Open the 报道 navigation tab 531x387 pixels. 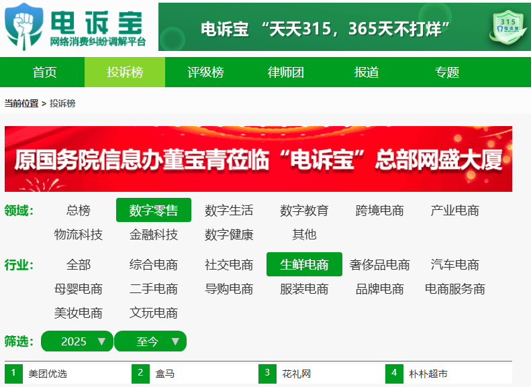[367, 72]
